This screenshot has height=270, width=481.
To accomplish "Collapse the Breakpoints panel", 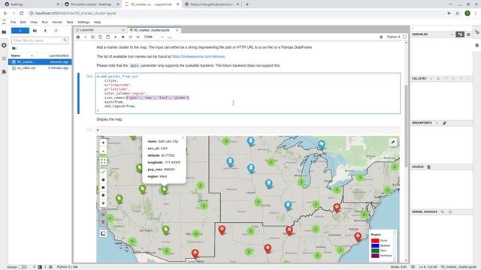I will [422, 123].
